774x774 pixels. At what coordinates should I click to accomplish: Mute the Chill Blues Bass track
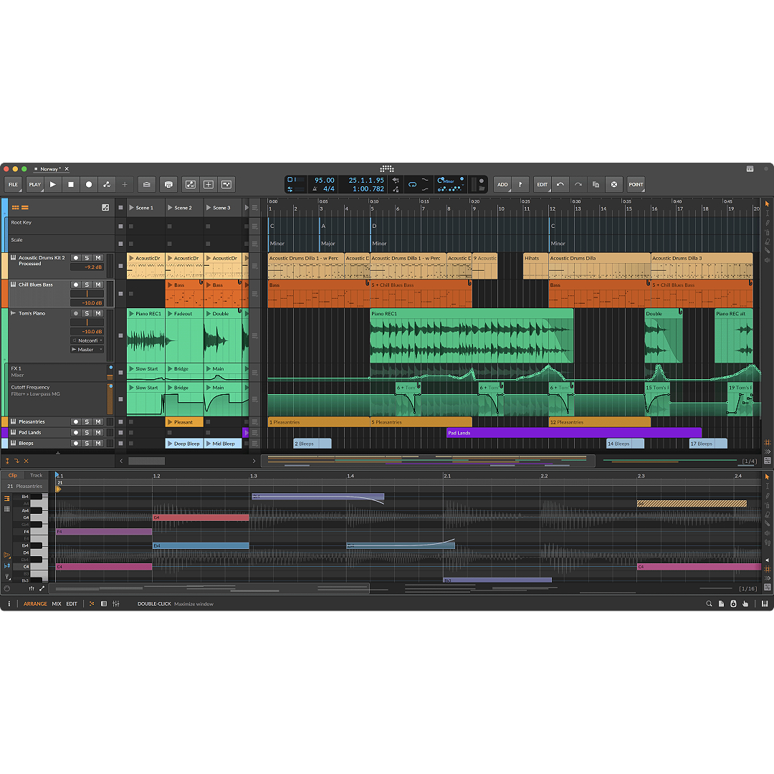tap(99, 285)
